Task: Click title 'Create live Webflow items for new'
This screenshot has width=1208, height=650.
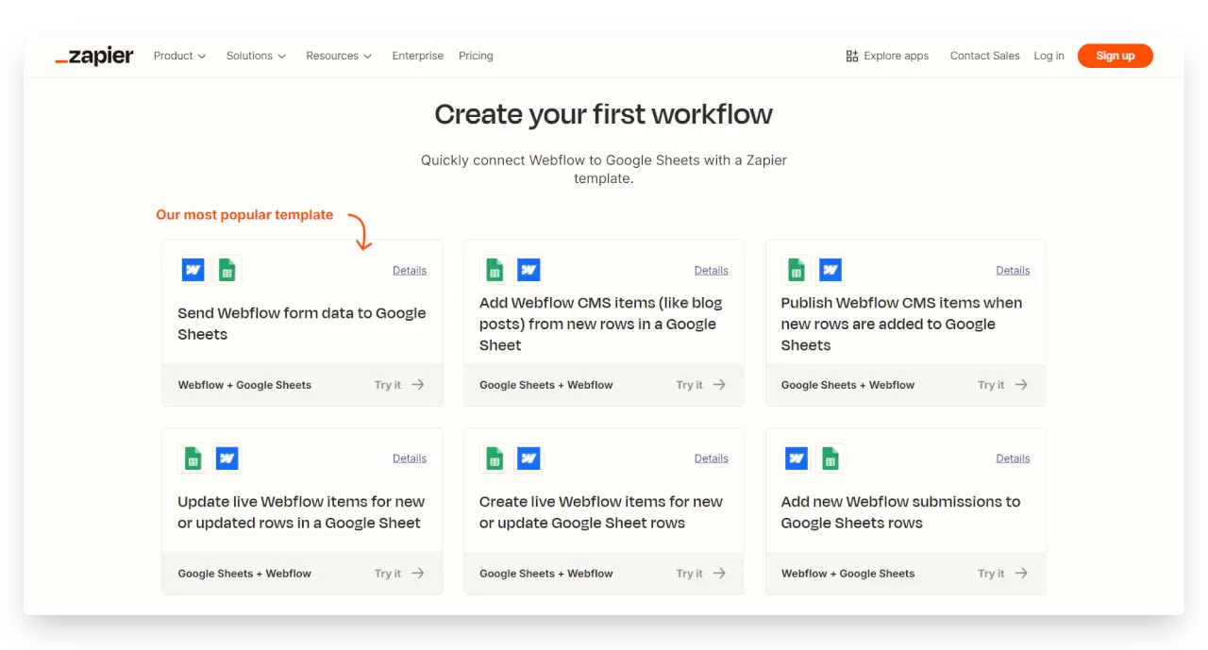Action: point(601,512)
